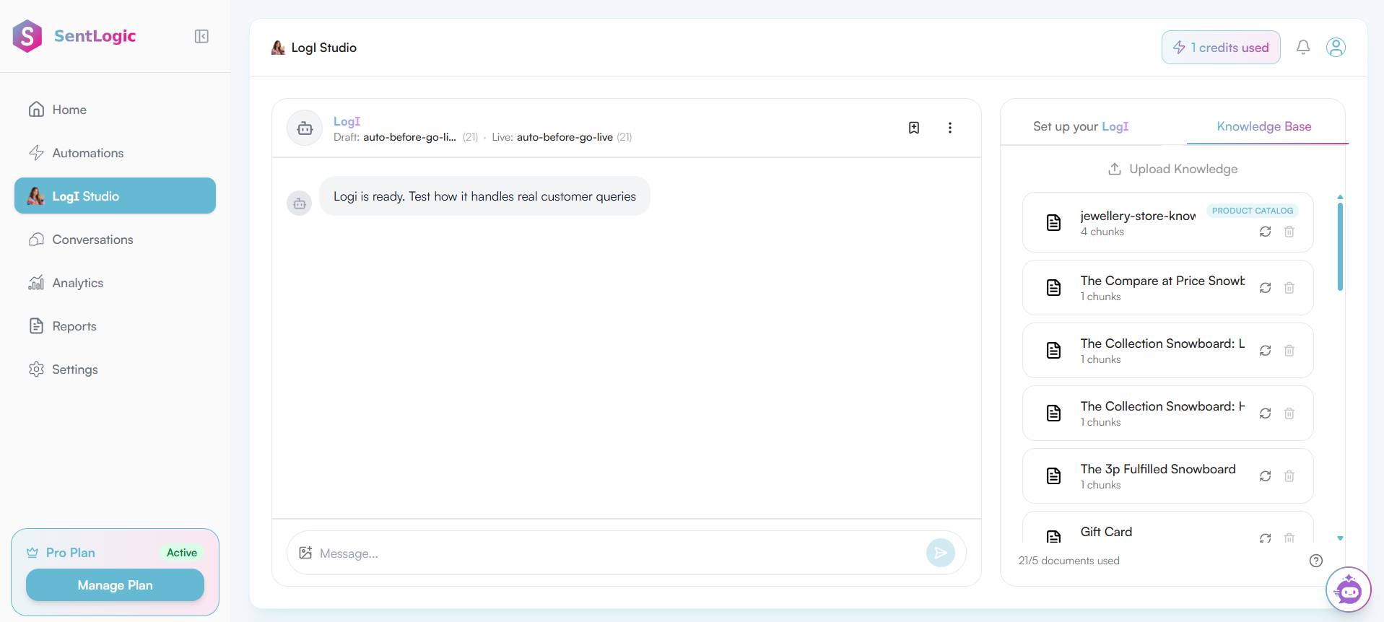Open the user profile avatar

[x=1336, y=48]
